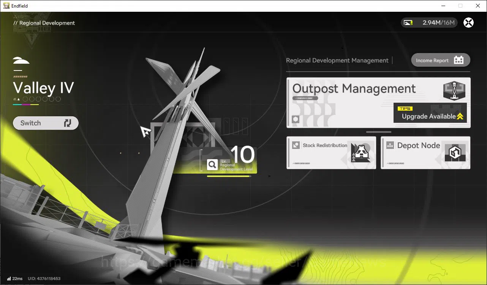The width and height of the screenshot is (487, 285).
Task: Click the currency icon next to 2.94M/16M
Action: tap(408, 23)
